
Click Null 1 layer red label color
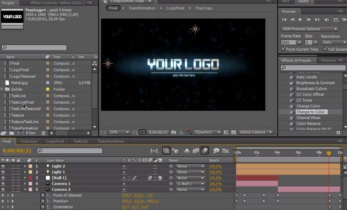coord(30,178)
